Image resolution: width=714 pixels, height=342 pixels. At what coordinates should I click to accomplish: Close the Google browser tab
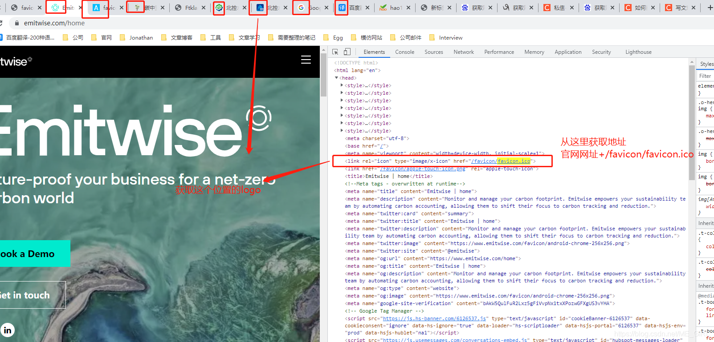click(x=326, y=8)
